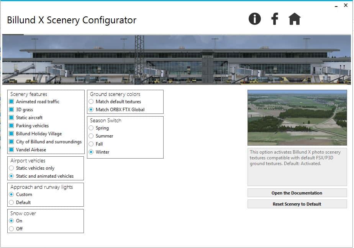Uncheck City of Billund and surroundings
This screenshot has width=354, height=248.
coord(11,142)
